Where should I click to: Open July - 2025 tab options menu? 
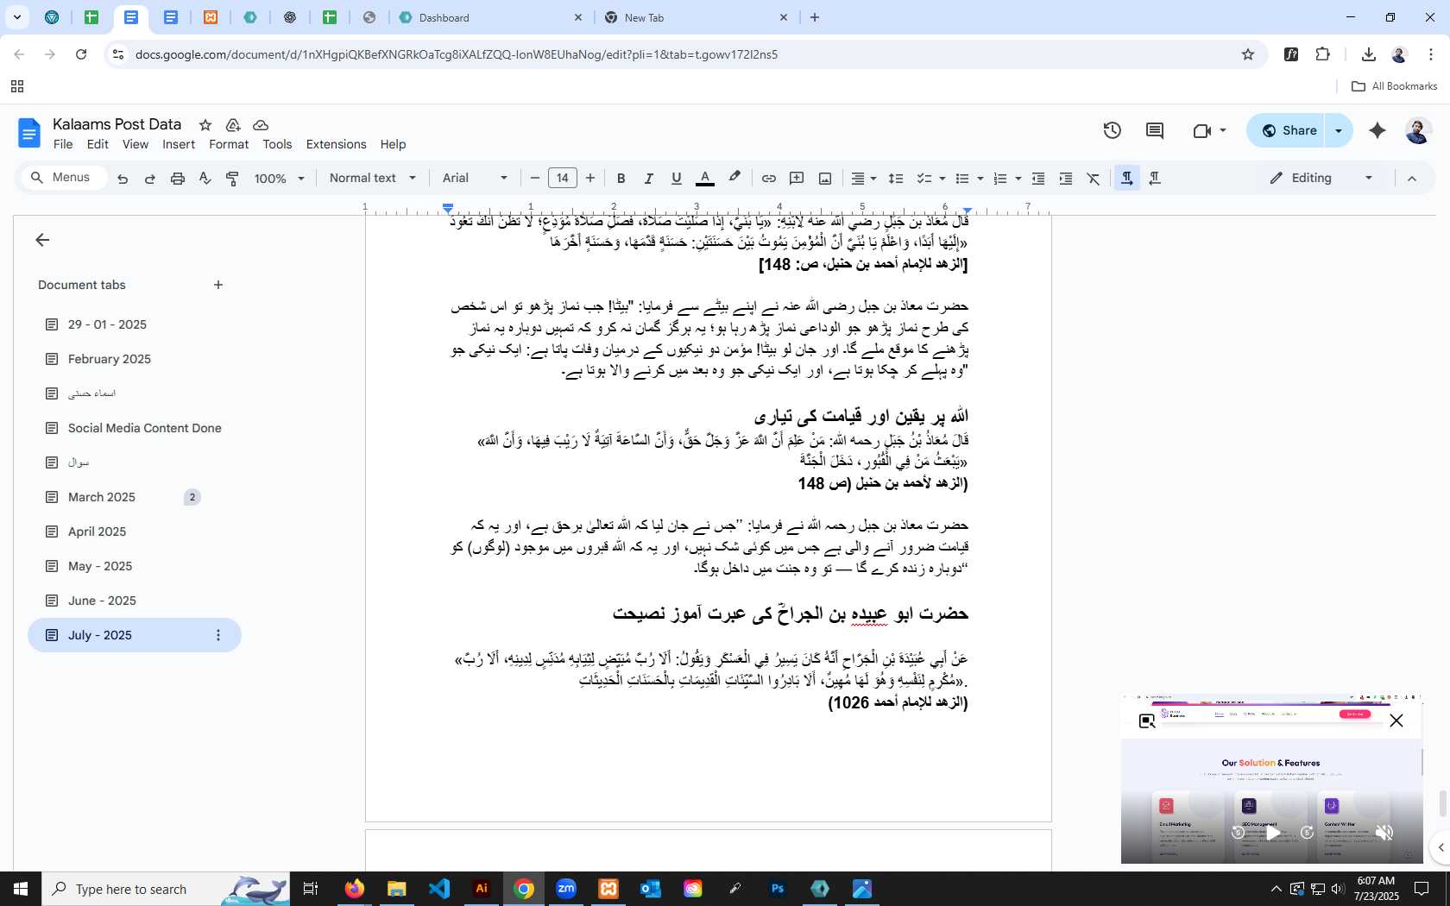218,635
